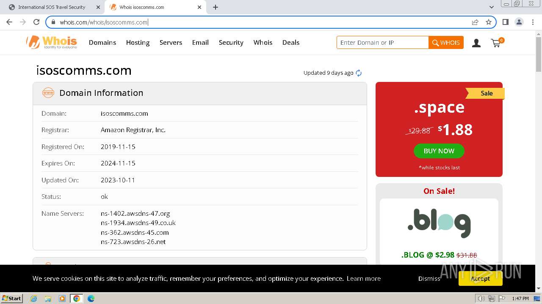Click the Learn more cookie link
542x304 pixels.
[363, 279]
